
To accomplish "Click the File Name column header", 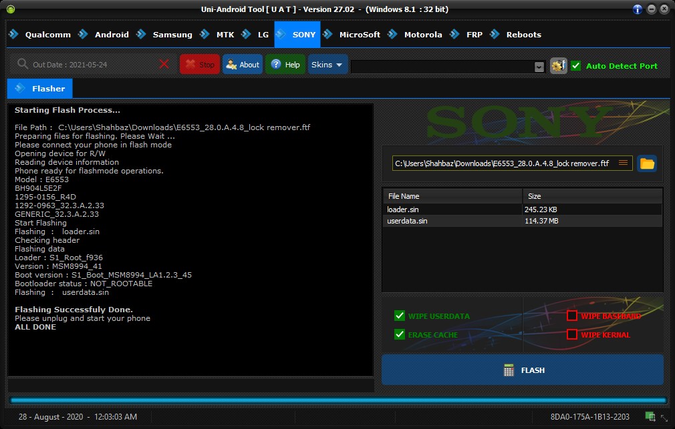I will pos(452,196).
